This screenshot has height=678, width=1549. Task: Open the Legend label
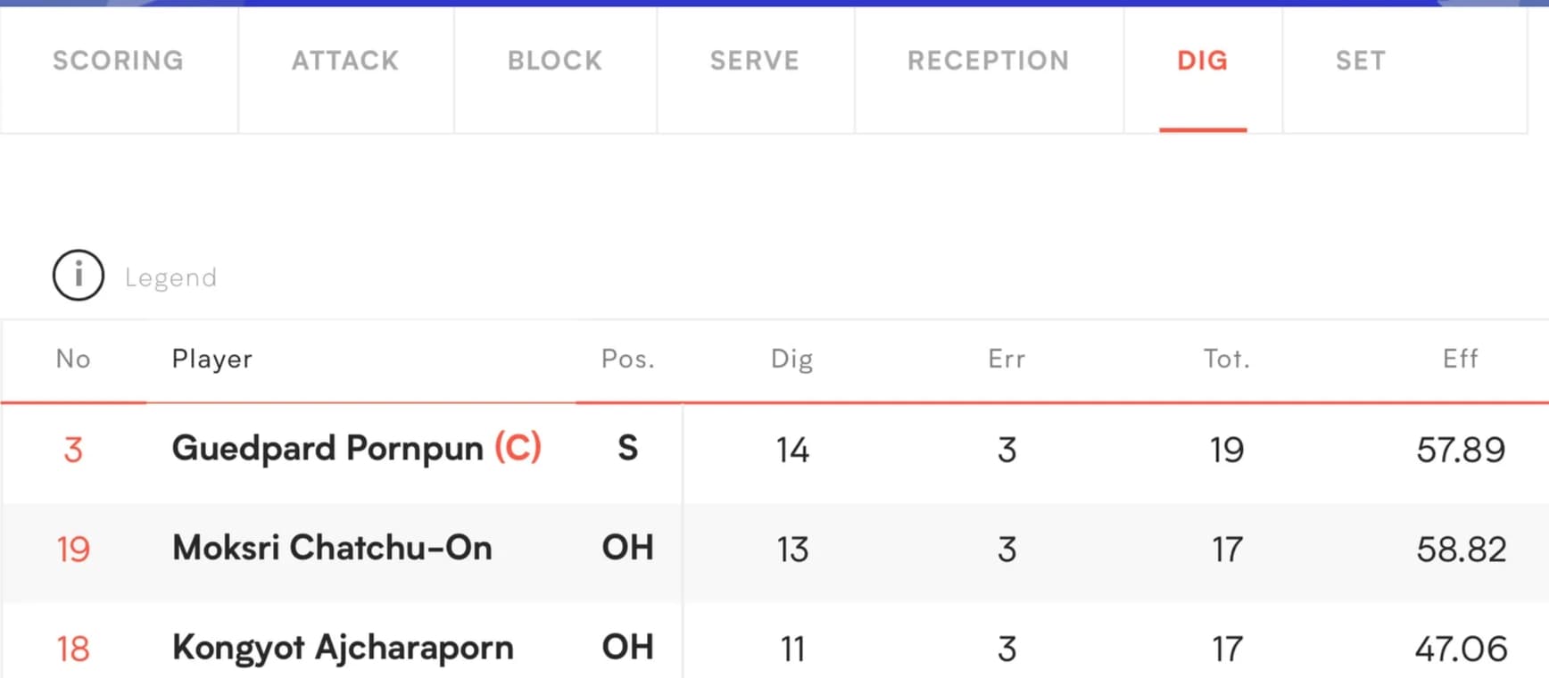[x=170, y=277]
